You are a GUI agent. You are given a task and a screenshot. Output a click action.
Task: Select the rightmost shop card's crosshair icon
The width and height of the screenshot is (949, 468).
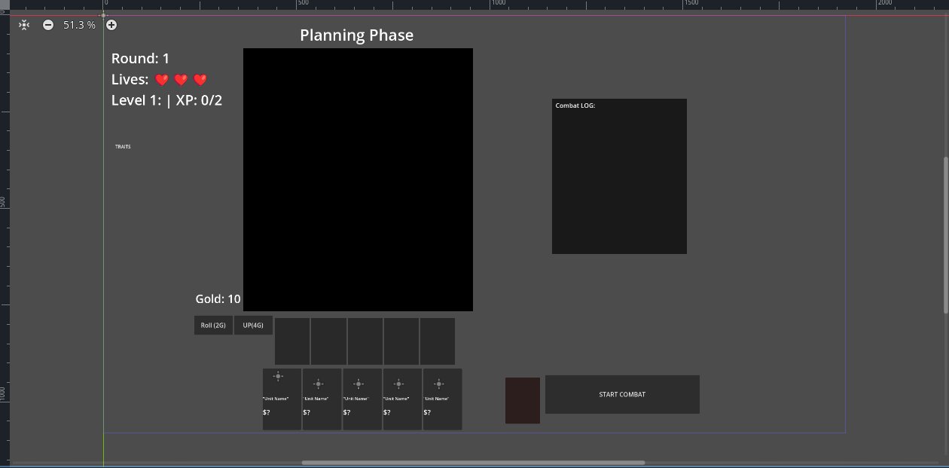pyautogui.click(x=438, y=384)
